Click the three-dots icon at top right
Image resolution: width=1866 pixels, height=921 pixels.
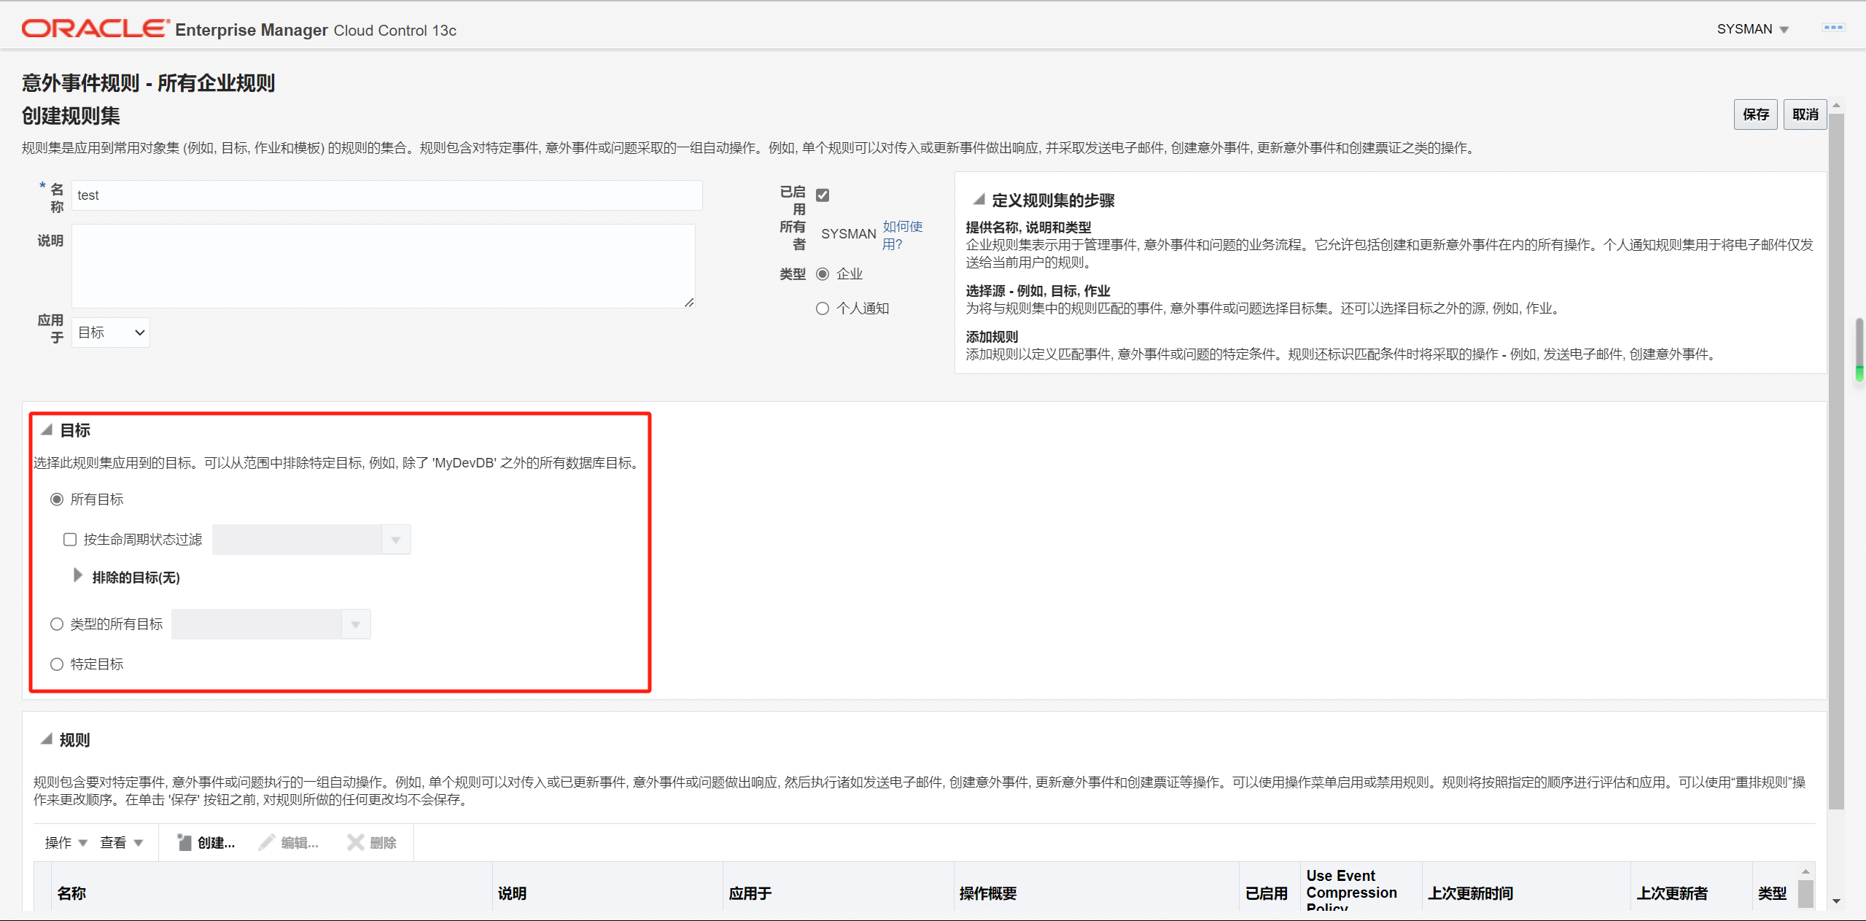(x=1832, y=28)
